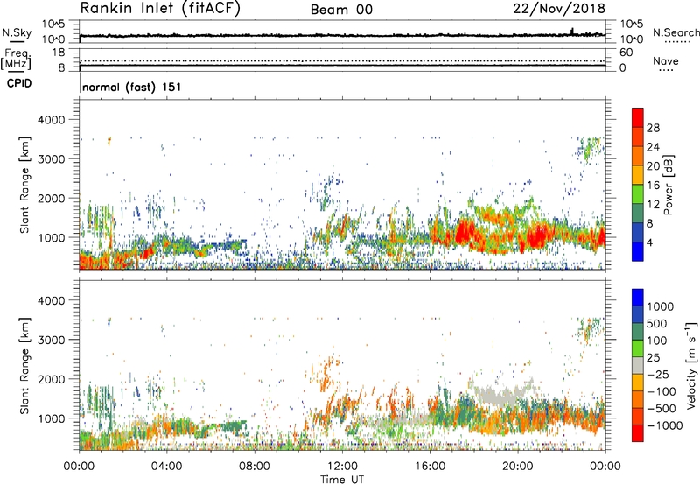Click the plot title "Rankin Inlet (fitACF)"

coord(160,8)
